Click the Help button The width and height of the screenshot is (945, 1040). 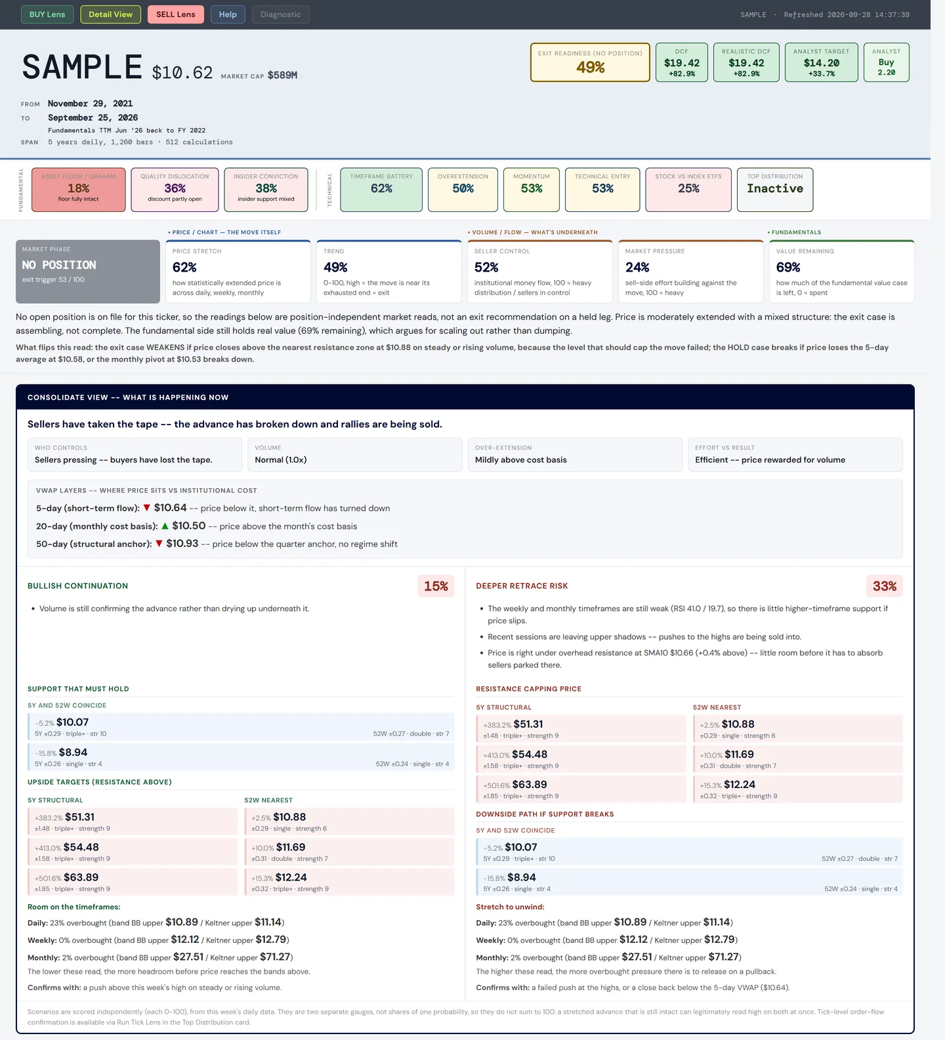[228, 14]
